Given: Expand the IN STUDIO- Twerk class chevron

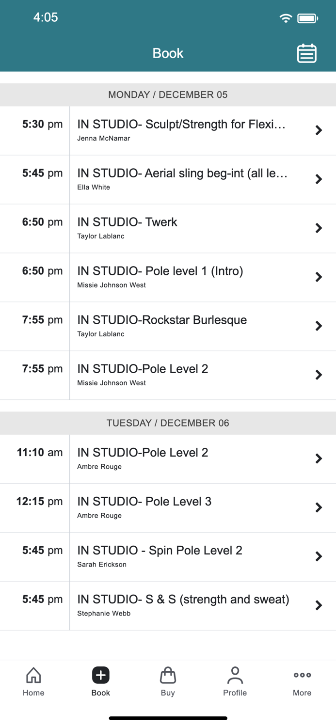Looking at the screenshot, I should (319, 228).
